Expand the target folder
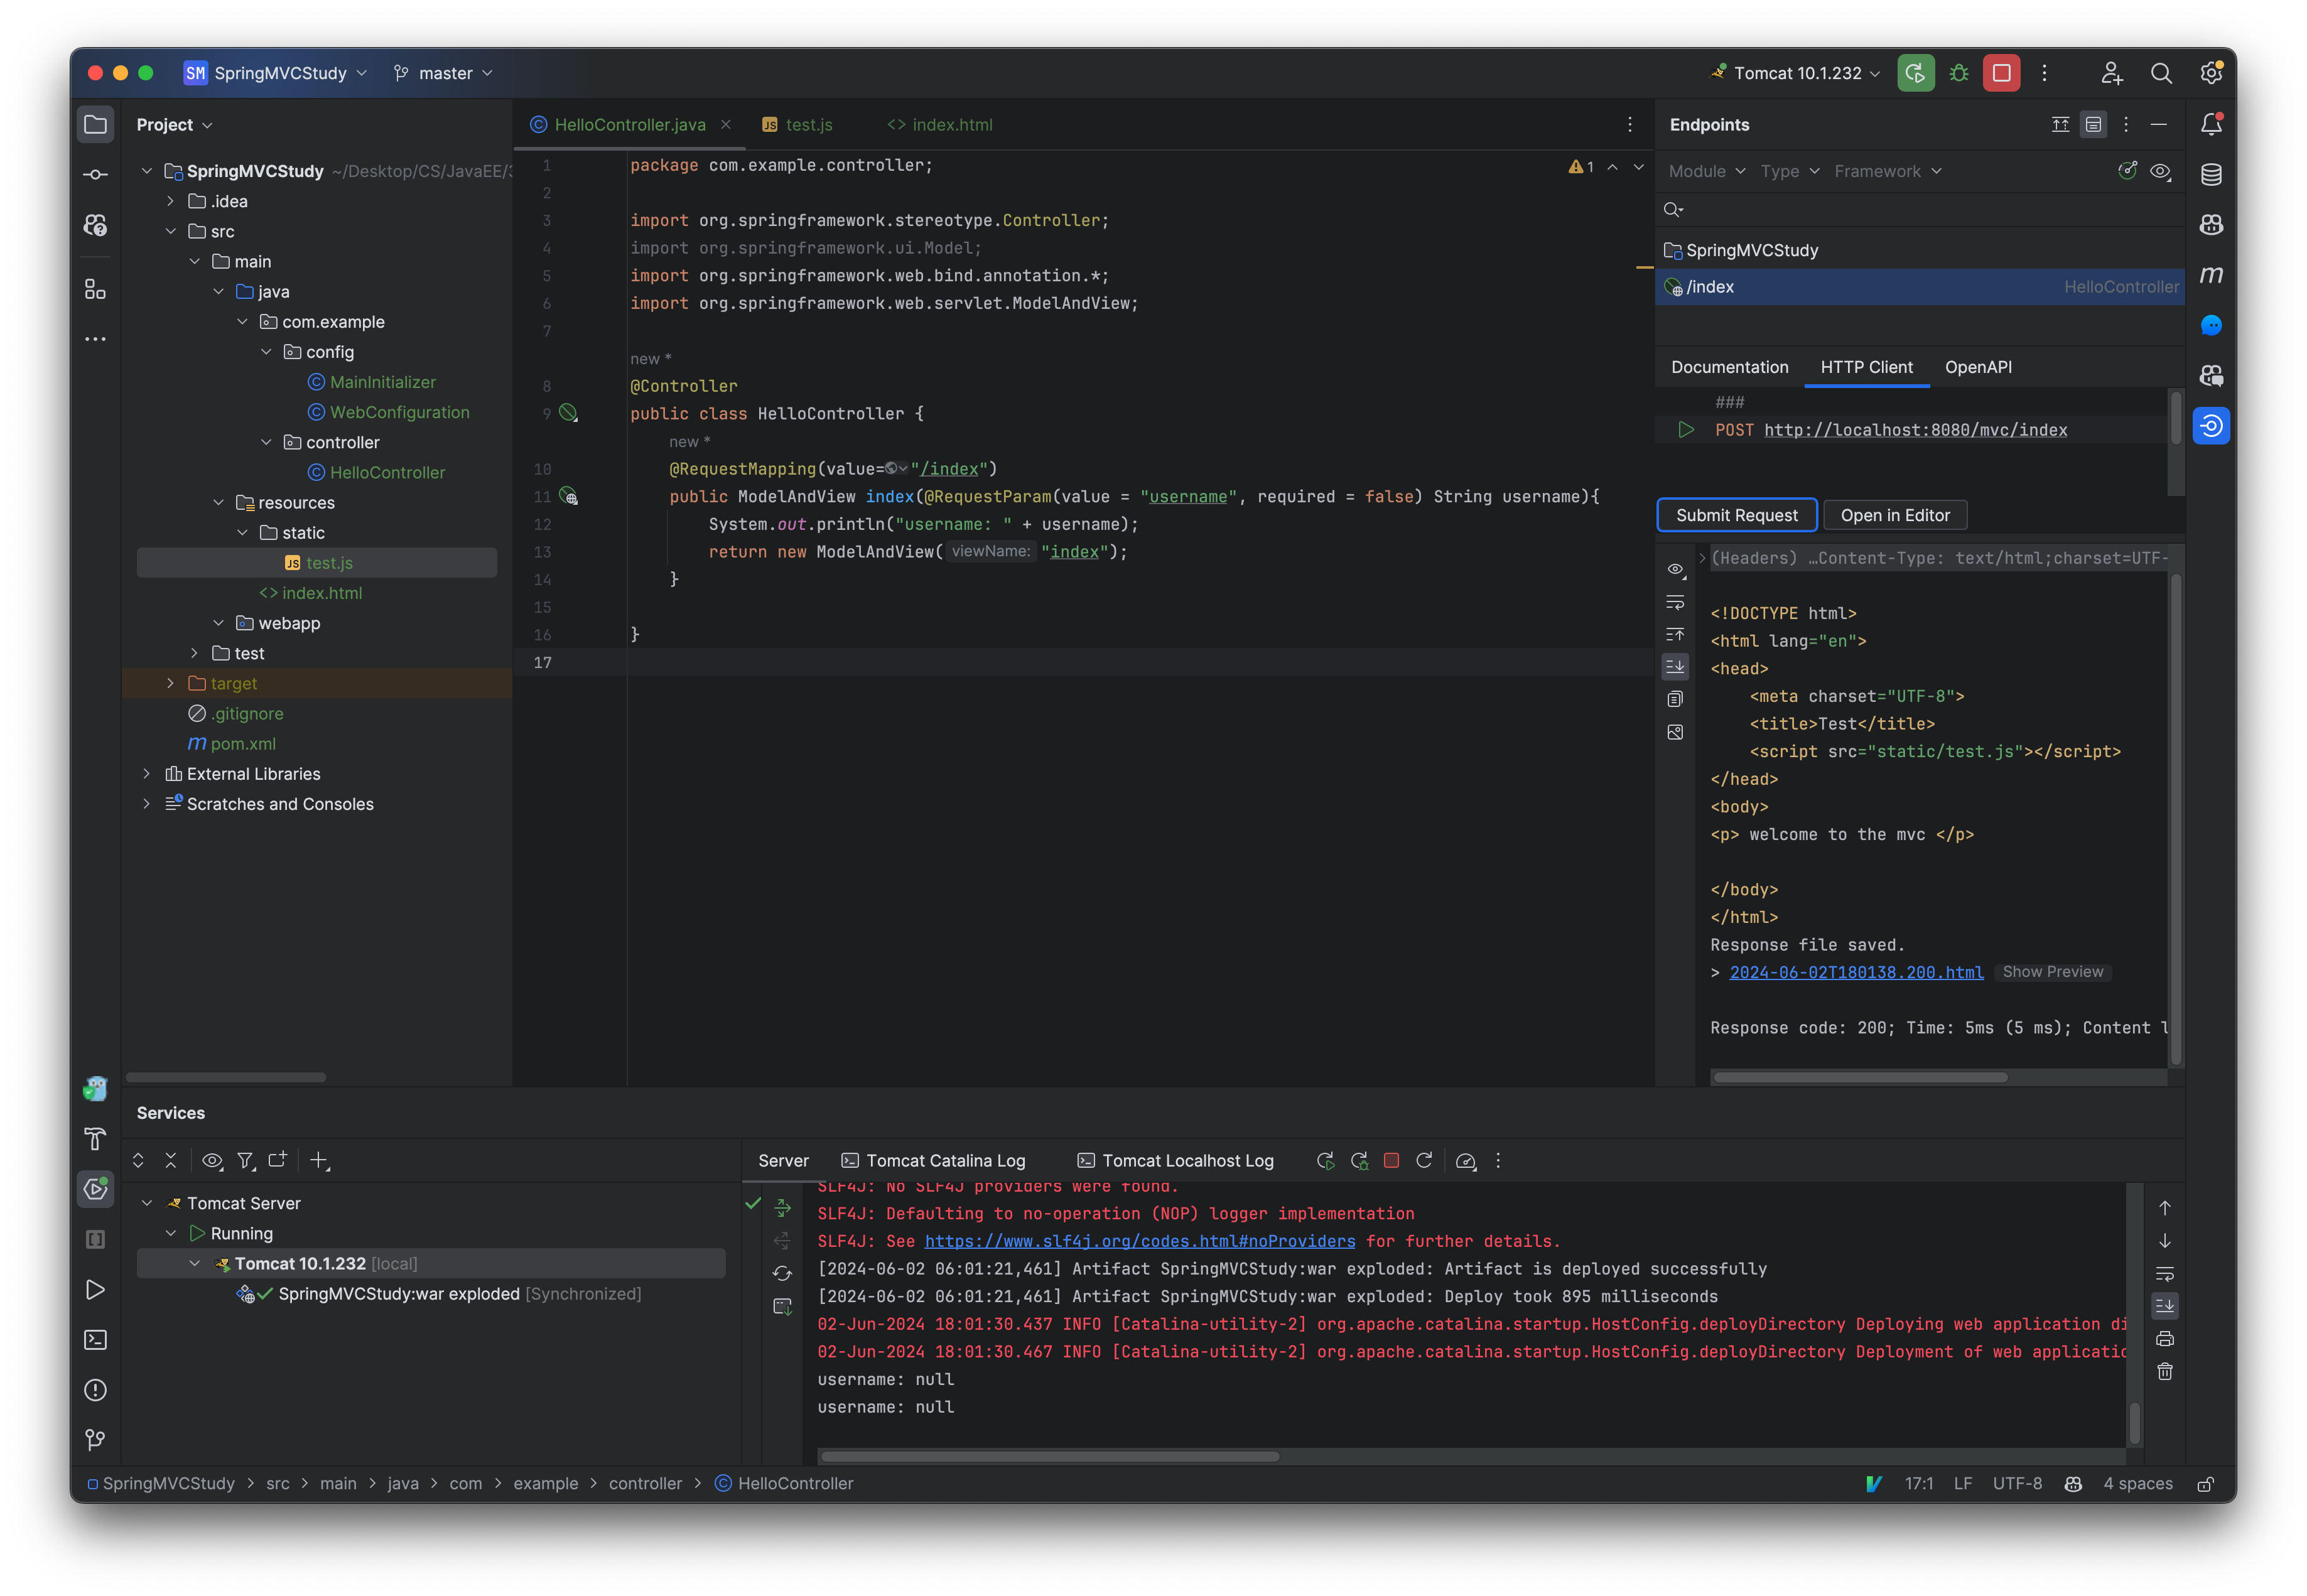 click(x=170, y=684)
